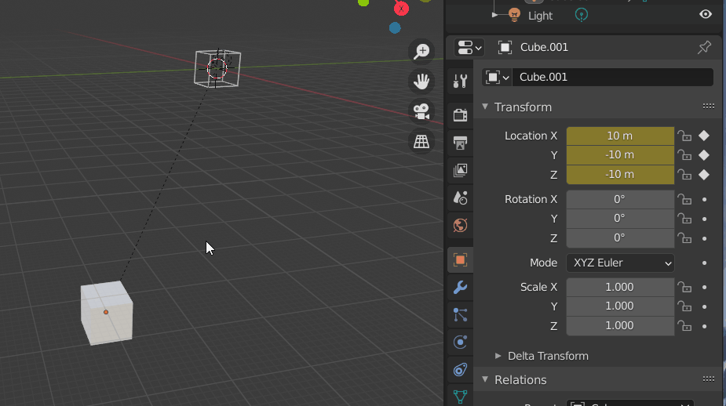This screenshot has width=726, height=406.
Task: Click the zoom viewport magnifier icon
Action: pyautogui.click(x=421, y=51)
